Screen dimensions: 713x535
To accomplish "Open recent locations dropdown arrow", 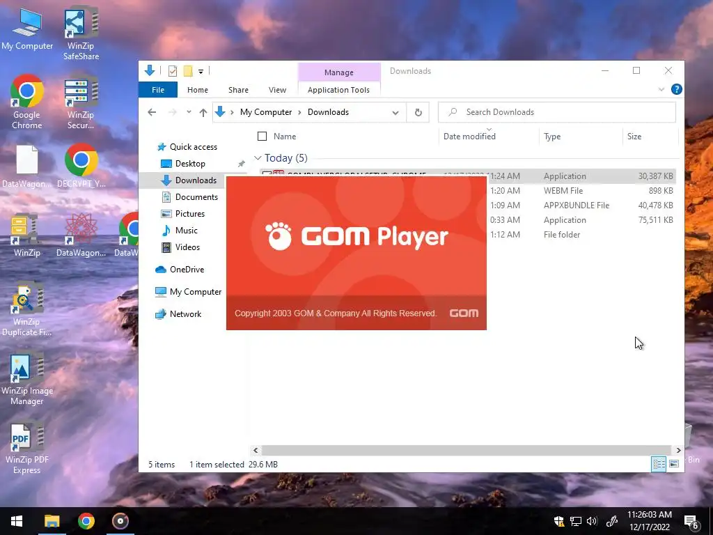I will pos(189,112).
